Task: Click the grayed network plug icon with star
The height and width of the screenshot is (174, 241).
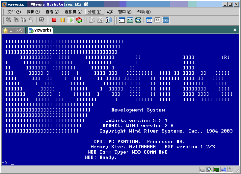Action: pos(31,20)
